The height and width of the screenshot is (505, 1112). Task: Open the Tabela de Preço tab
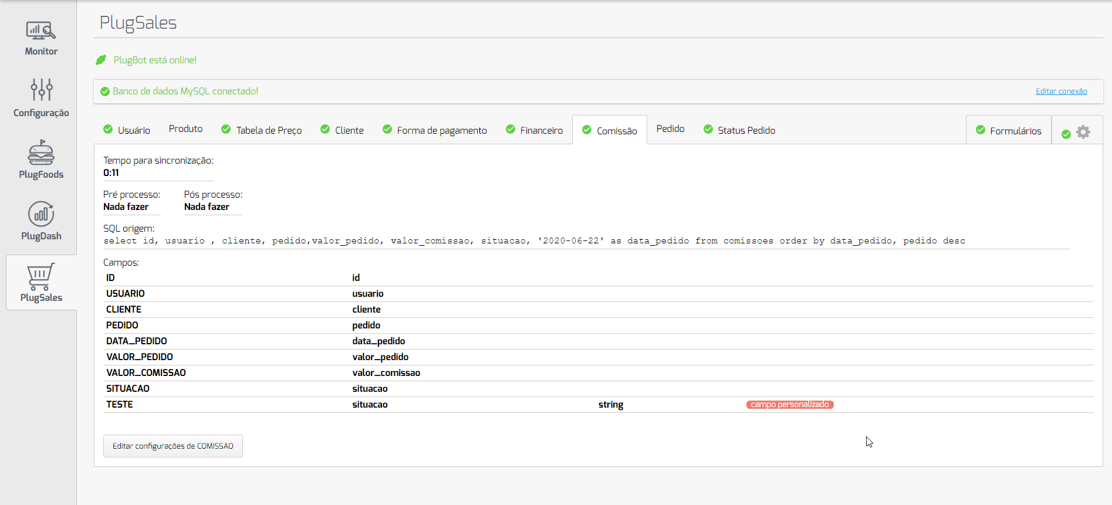[262, 130]
